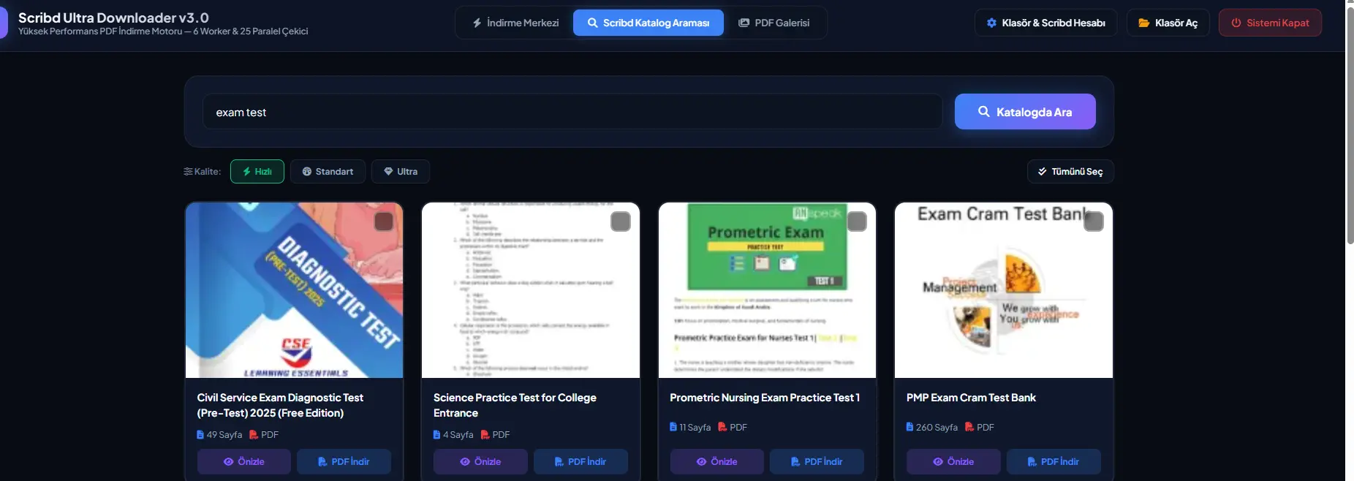Click the eye icon on PMP Exam Önizle
Viewport: 1354px width, 481px height.
[x=938, y=461]
